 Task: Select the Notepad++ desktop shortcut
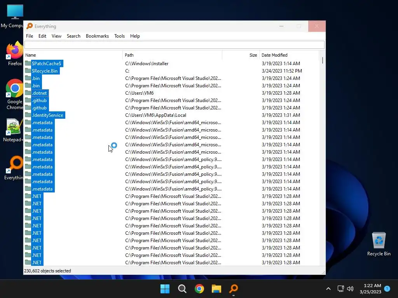tap(13, 130)
